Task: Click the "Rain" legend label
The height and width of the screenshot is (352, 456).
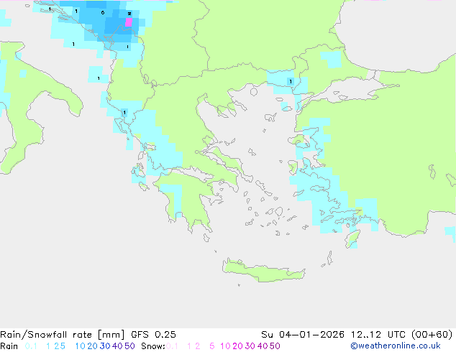Action: point(9,346)
